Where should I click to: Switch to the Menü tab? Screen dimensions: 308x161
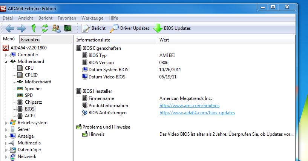(9, 39)
